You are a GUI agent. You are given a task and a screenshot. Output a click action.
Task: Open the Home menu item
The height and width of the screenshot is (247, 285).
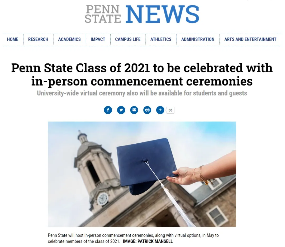pyautogui.click(x=13, y=39)
